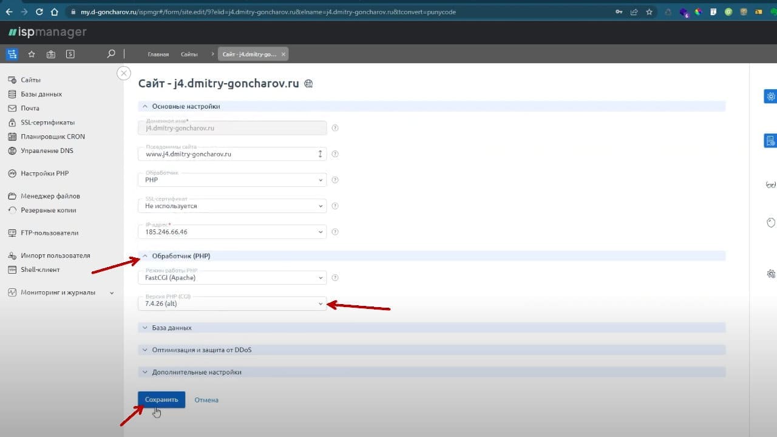The height and width of the screenshot is (437, 777).
Task: Open browser share page icon
Action: pyautogui.click(x=634, y=12)
